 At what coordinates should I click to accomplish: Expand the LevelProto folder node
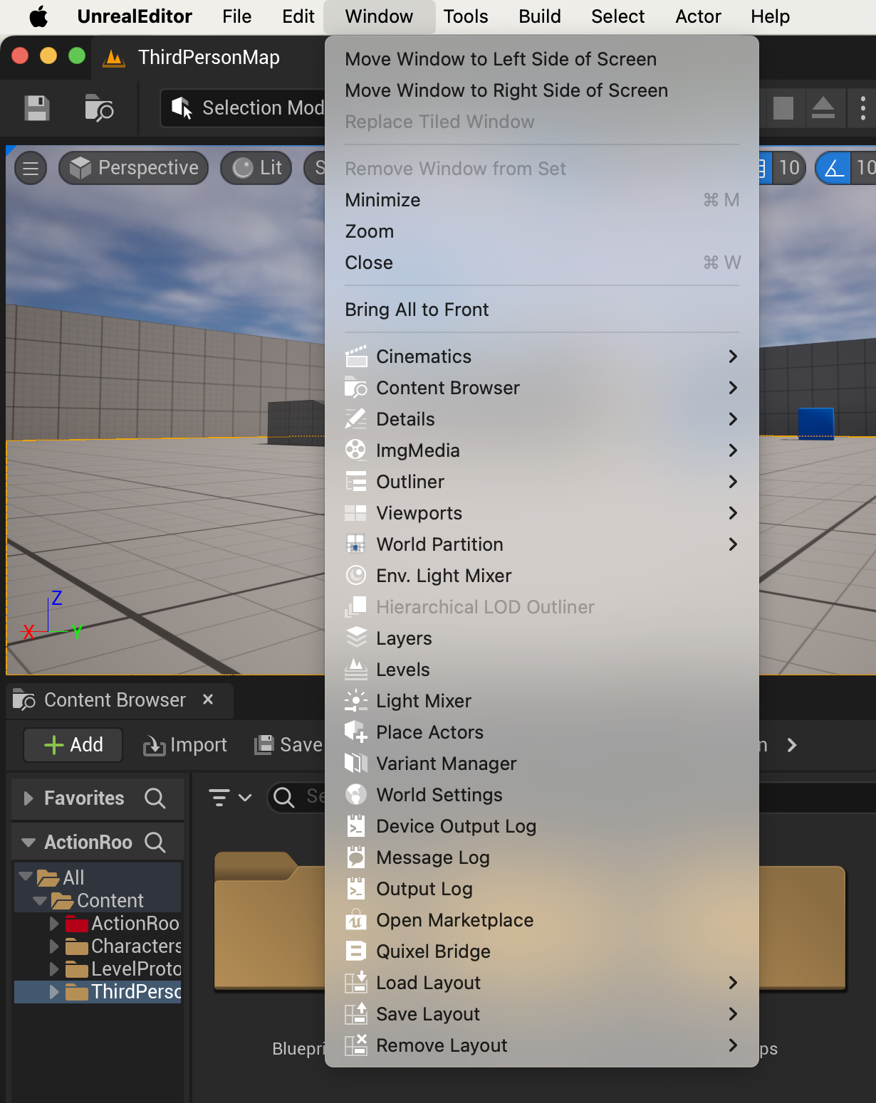(x=54, y=969)
